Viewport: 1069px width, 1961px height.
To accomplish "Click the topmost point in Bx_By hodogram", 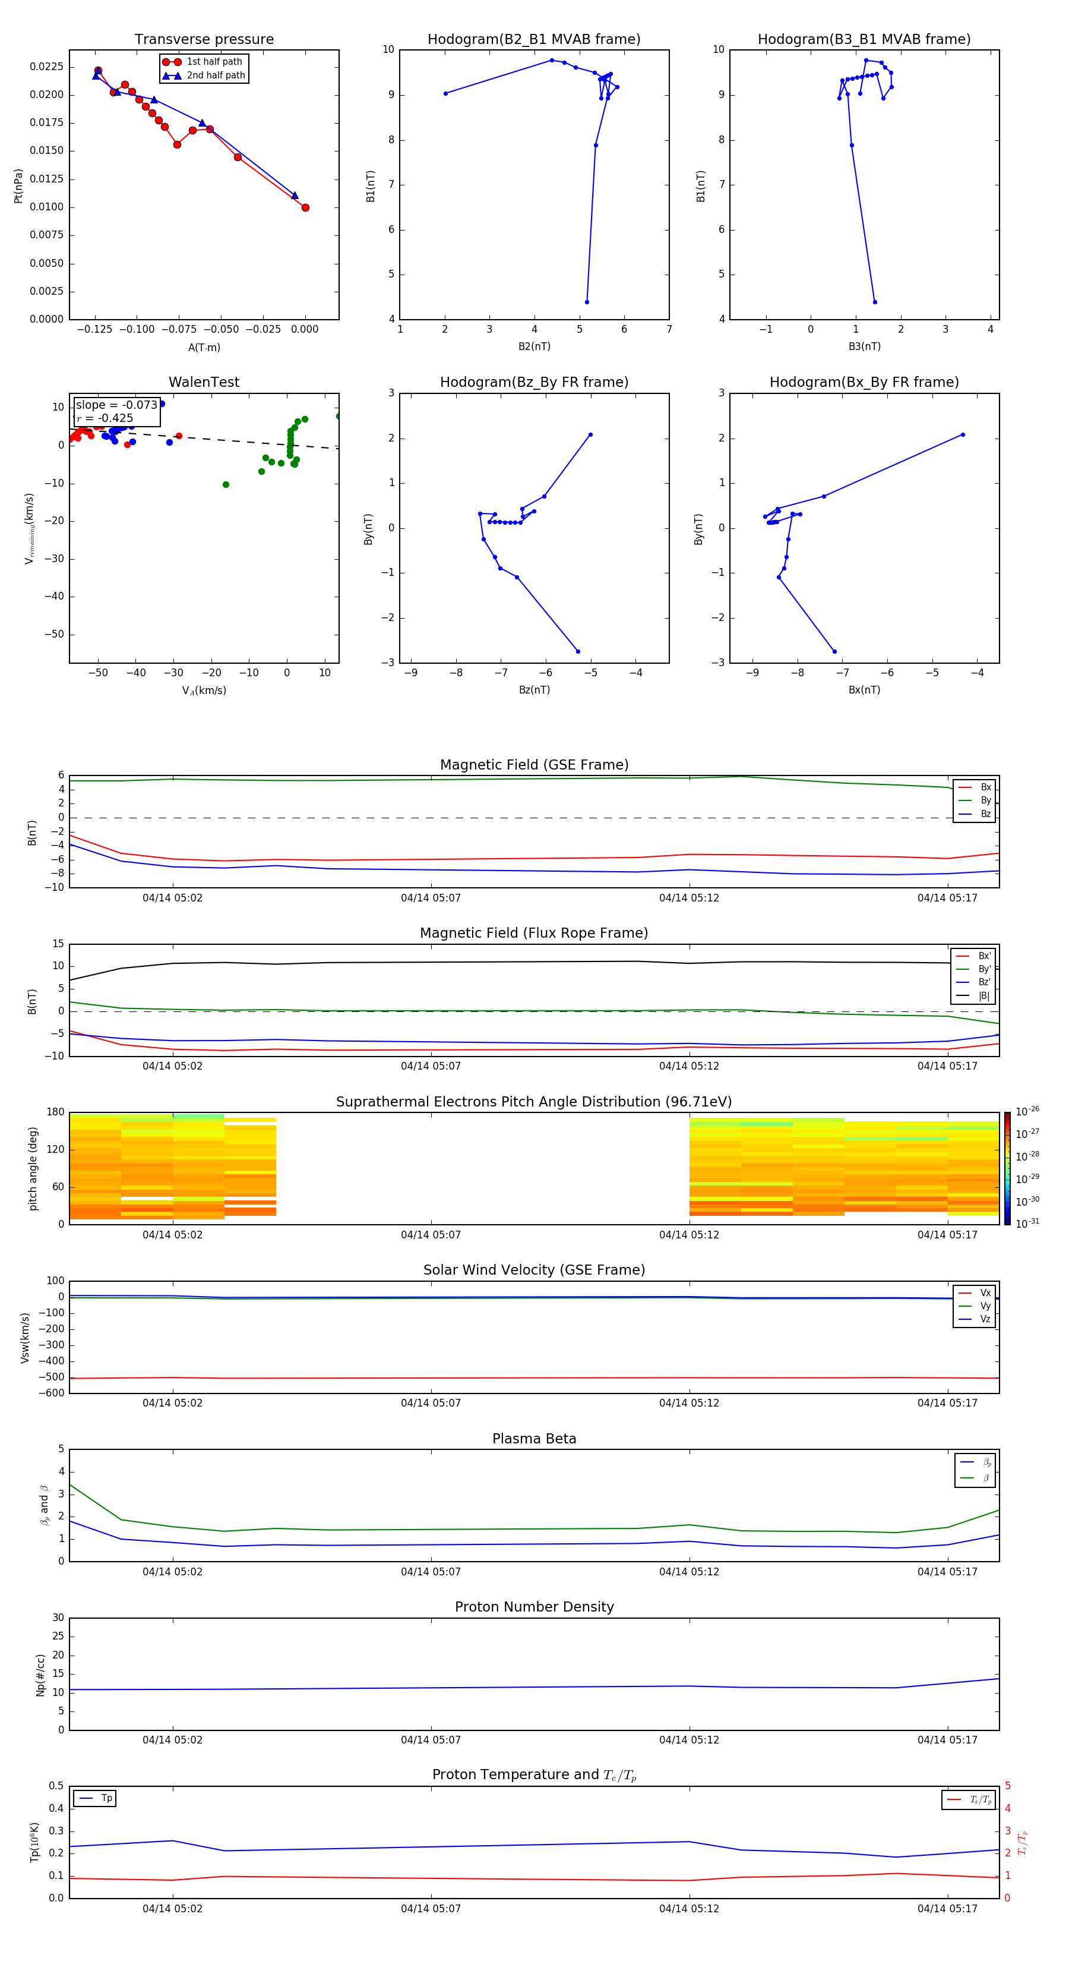I will pos(963,434).
